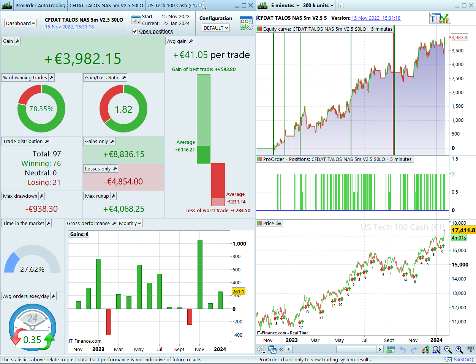
Task: Open Trade distribution wrench settings
Action: point(47,142)
